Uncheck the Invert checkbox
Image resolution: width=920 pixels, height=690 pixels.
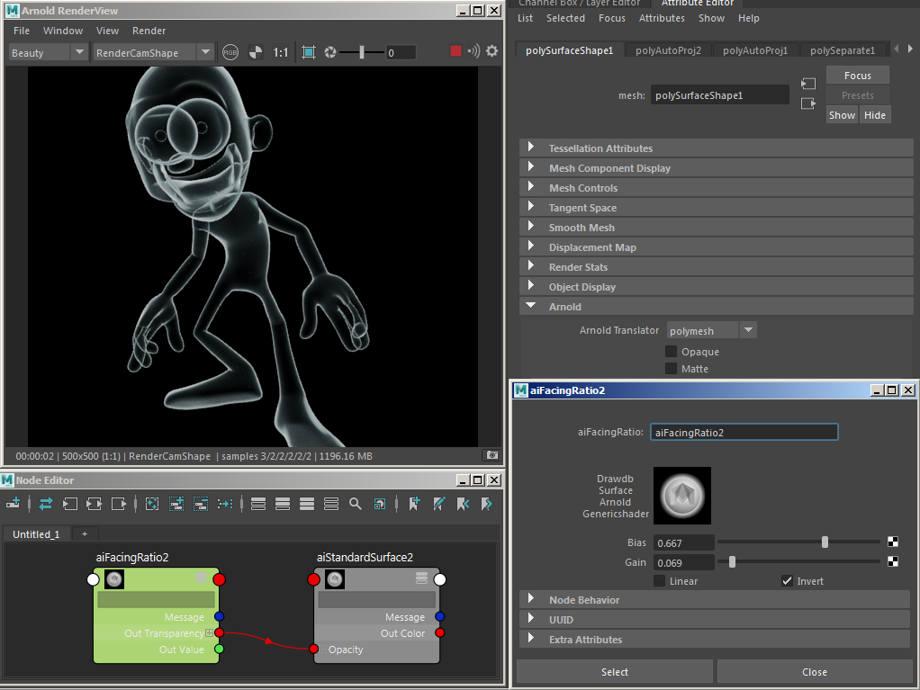787,581
